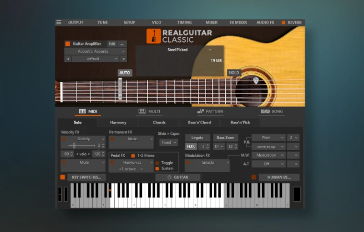The width and height of the screenshot is (364, 232).
Task: Click the modulation wheel strip
Action: 66,194
